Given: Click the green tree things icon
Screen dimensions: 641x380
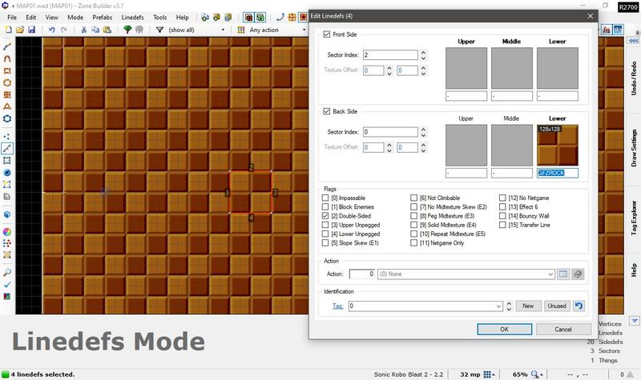Looking at the screenshot, I should pyautogui.click(x=127, y=30).
